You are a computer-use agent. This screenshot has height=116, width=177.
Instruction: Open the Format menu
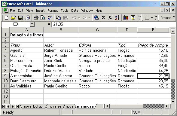point(53,11)
